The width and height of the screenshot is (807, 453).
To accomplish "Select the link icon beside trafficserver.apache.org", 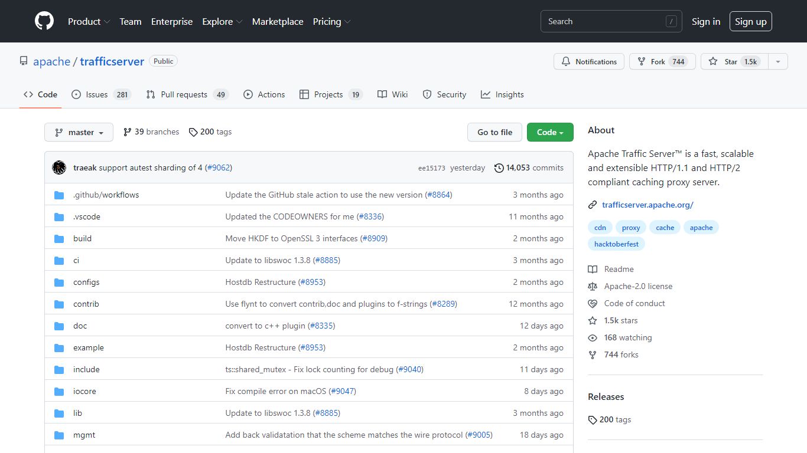I will click(593, 205).
